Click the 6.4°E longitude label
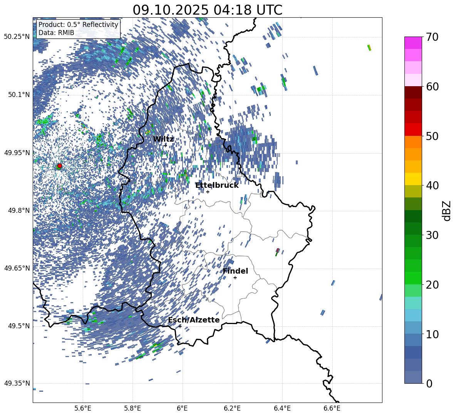This screenshot has height=416, width=456. click(x=282, y=409)
